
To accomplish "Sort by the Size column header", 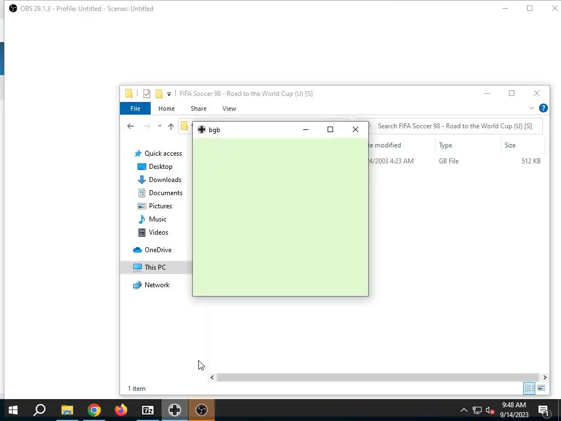I will [510, 145].
